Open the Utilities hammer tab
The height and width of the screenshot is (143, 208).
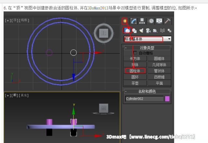167,21
